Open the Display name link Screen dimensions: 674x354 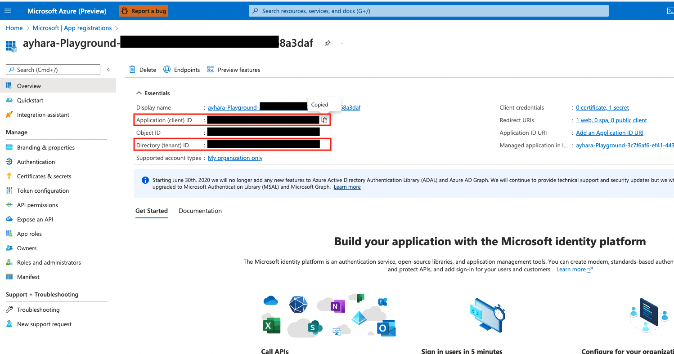tap(284, 107)
